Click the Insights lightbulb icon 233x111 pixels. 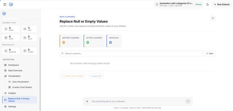5,93
